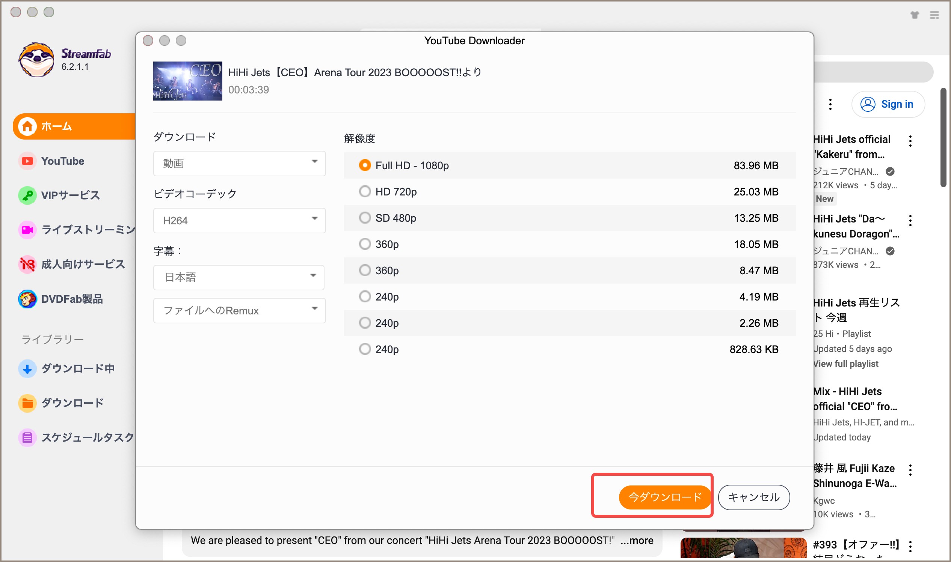Click the 25.03 MB file size
The image size is (951, 562).
point(756,192)
